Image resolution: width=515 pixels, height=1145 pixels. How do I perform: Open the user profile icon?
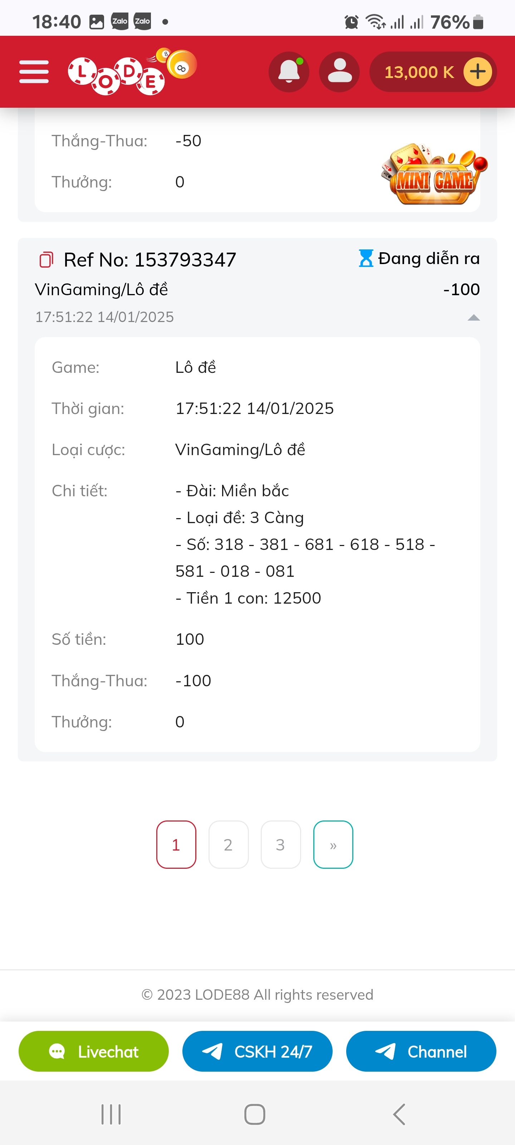[339, 72]
